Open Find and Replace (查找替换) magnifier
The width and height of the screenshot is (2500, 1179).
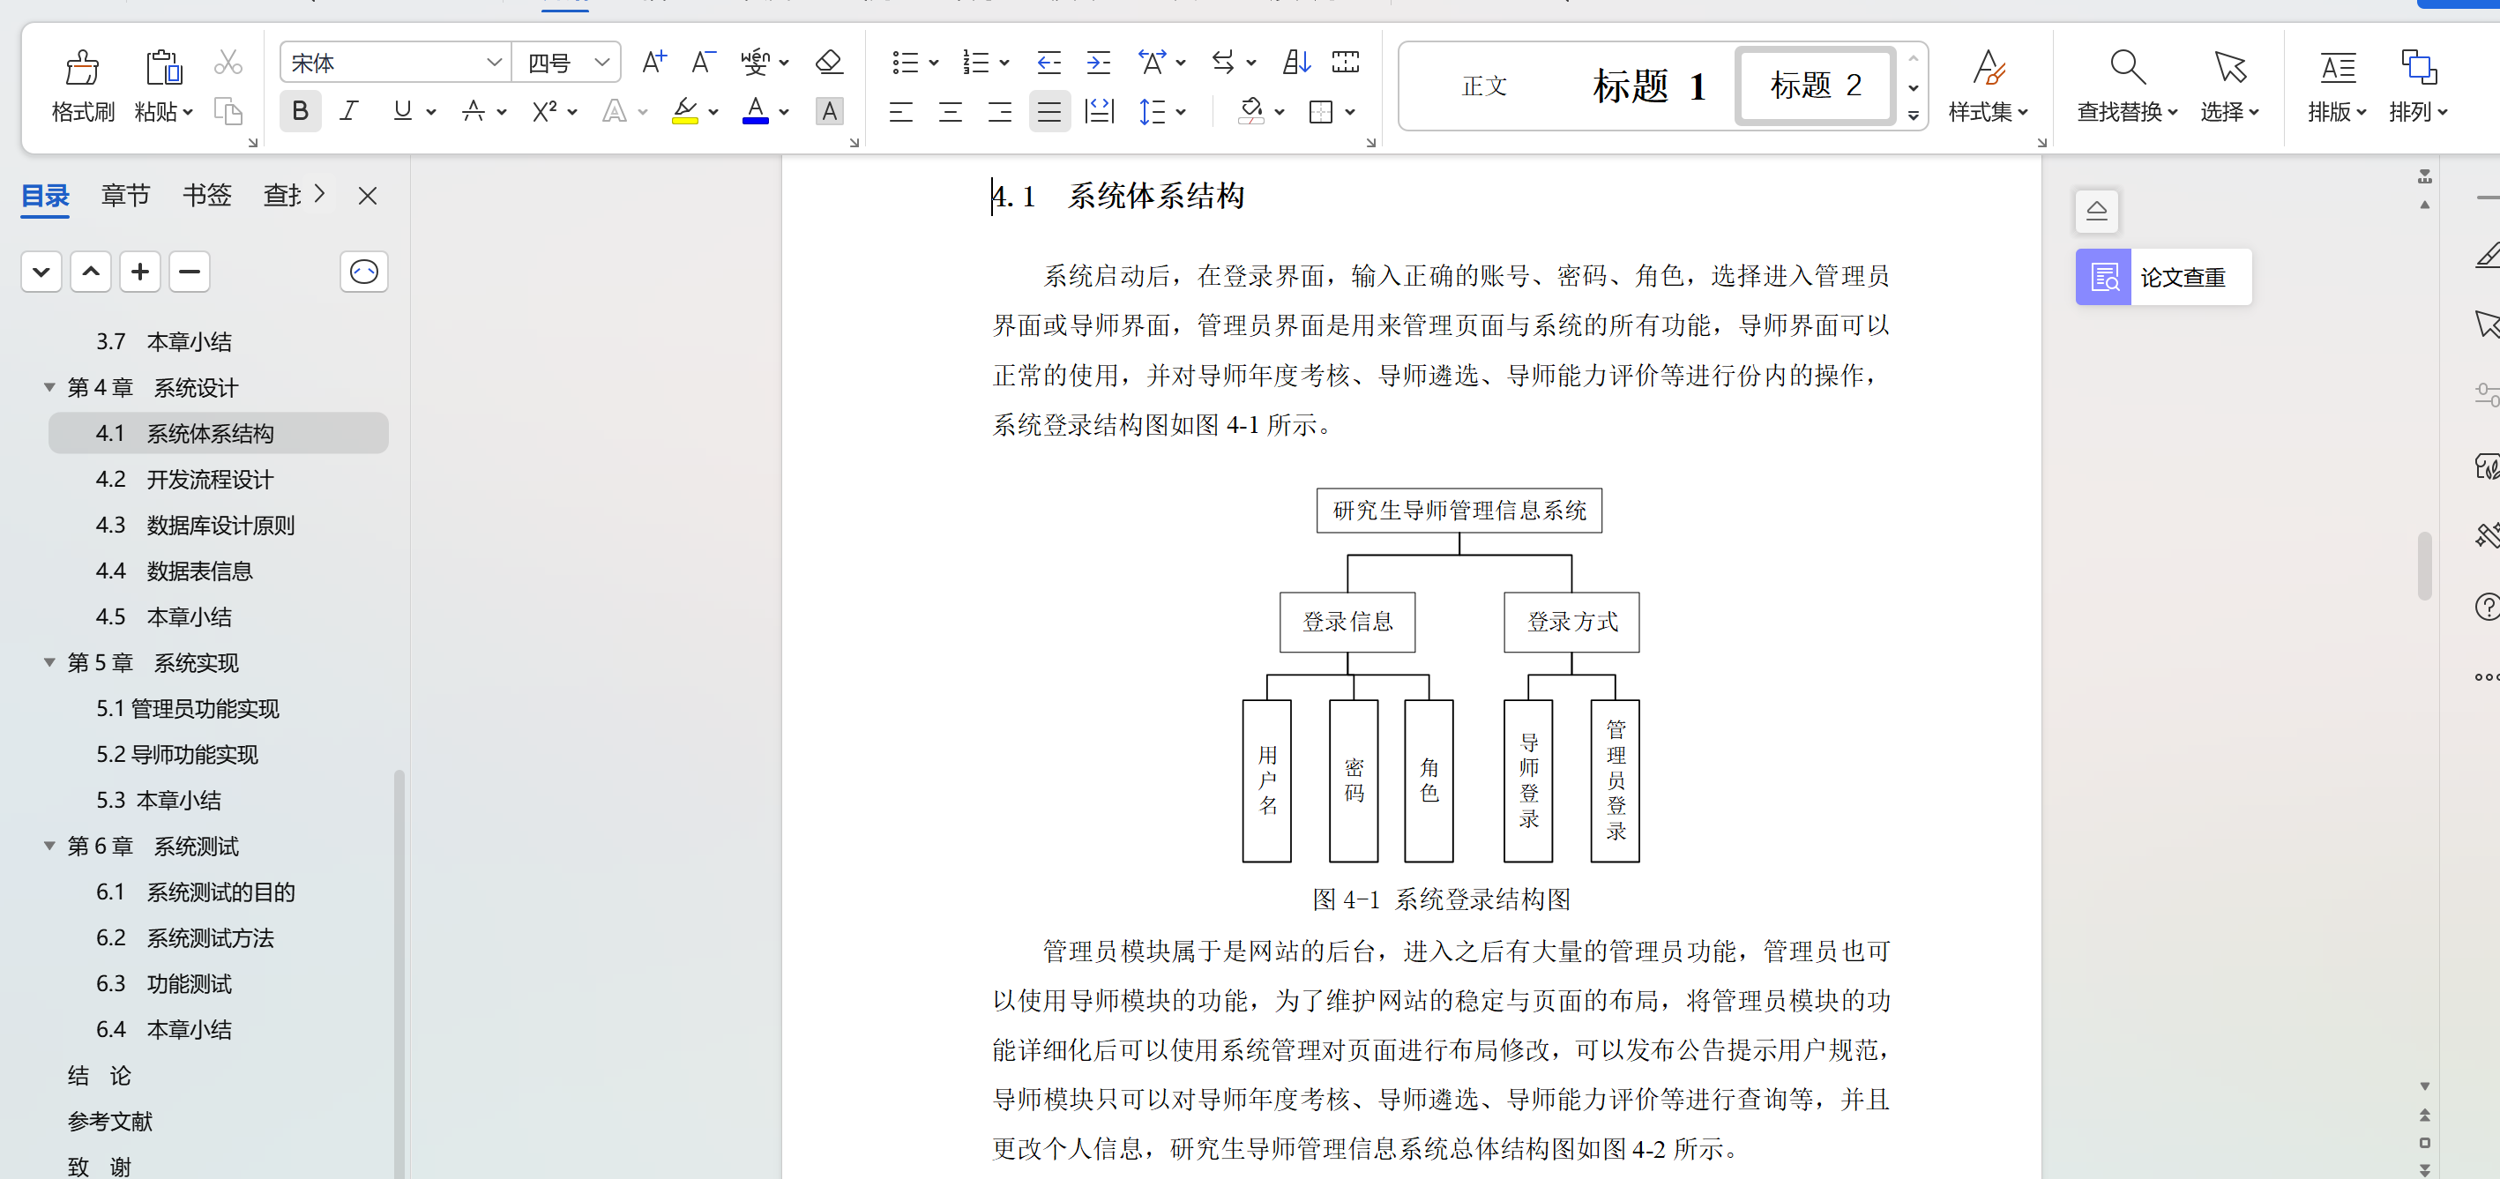(2127, 67)
